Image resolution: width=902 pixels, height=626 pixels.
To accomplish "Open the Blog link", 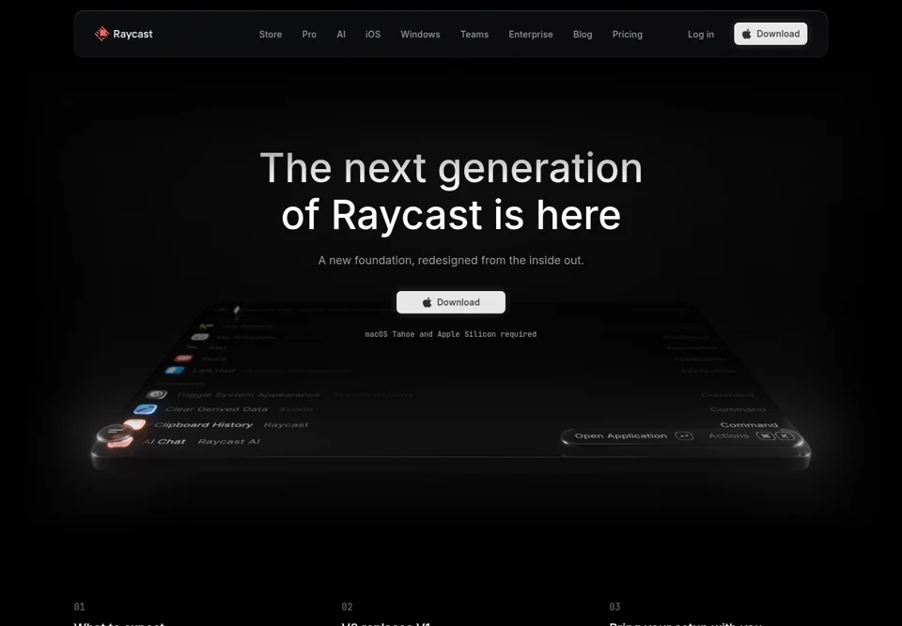I will (583, 35).
